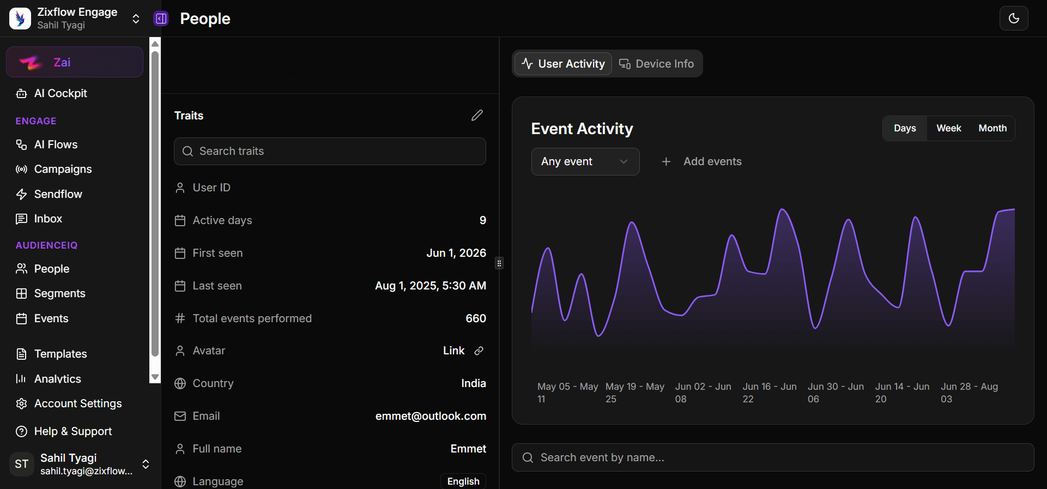Open AI Cockpit
Image resolution: width=1047 pixels, height=489 pixels.
[x=60, y=93]
